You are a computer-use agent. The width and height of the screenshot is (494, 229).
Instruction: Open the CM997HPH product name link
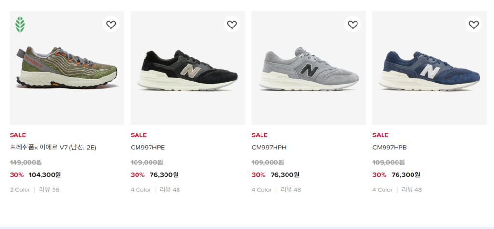pyautogui.click(x=269, y=148)
